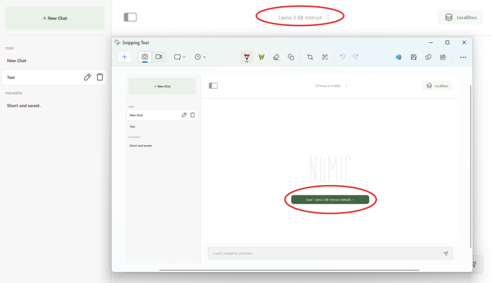
Task: Click the green New Chat button
Action: point(54,18)
